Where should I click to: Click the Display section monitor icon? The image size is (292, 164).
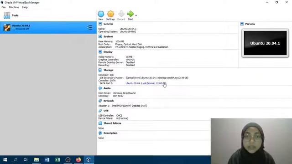(100, 52)
